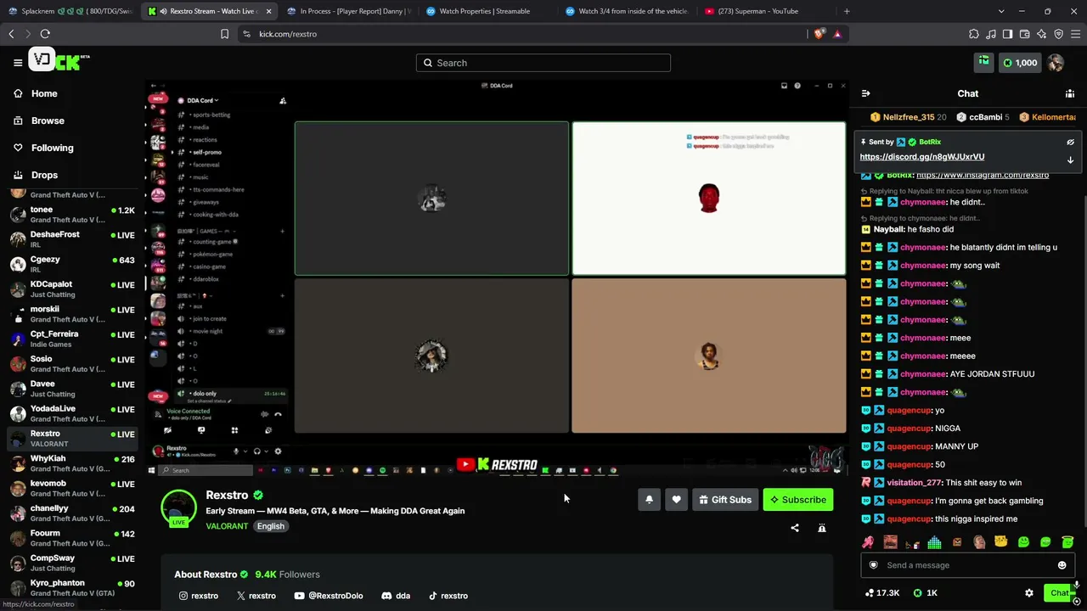Open the CompSway channel in sidebar
Viewport: 1087px width, 611px height.
[72, 563]
